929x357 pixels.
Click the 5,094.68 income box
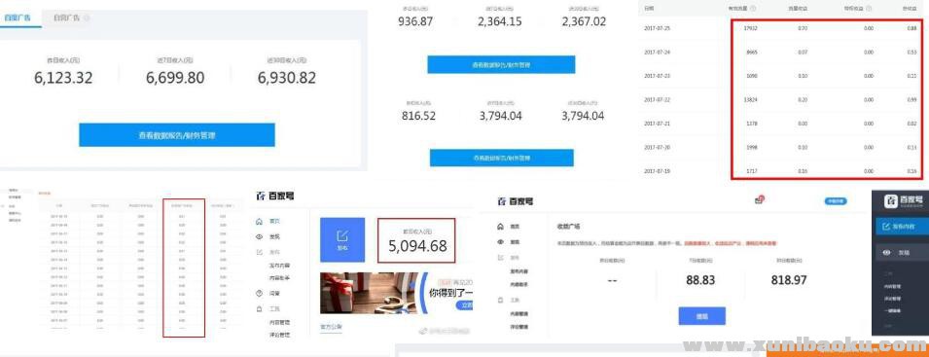tap(416, 240)
